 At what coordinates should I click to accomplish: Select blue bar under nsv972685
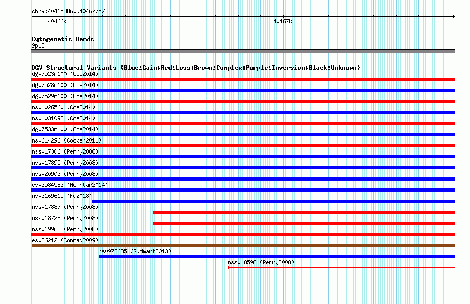click(277, 256)
